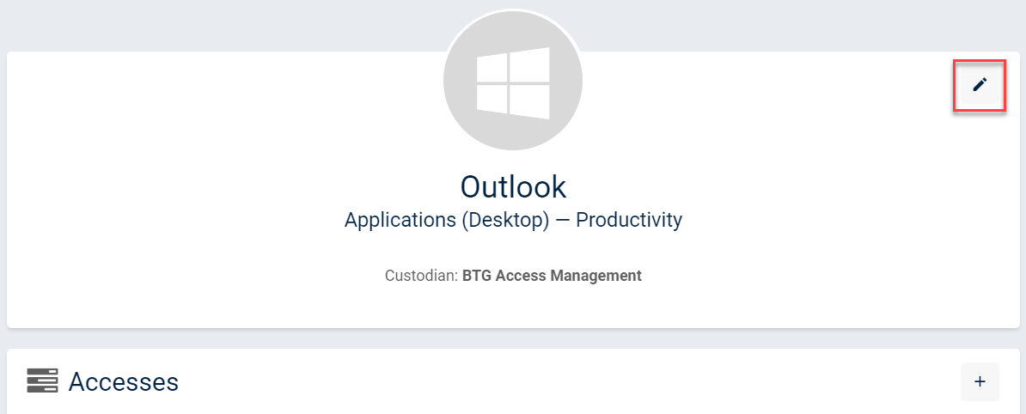Screen dimensions: 1026x414
Task: Click the word "(Desktop)" in the subtitle
Action: (x=504, y=220)
